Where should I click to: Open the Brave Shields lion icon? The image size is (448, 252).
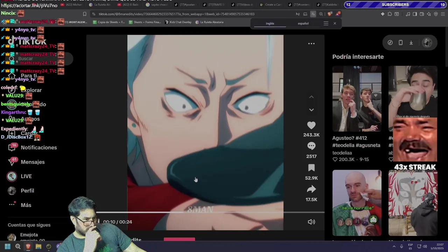329,14
